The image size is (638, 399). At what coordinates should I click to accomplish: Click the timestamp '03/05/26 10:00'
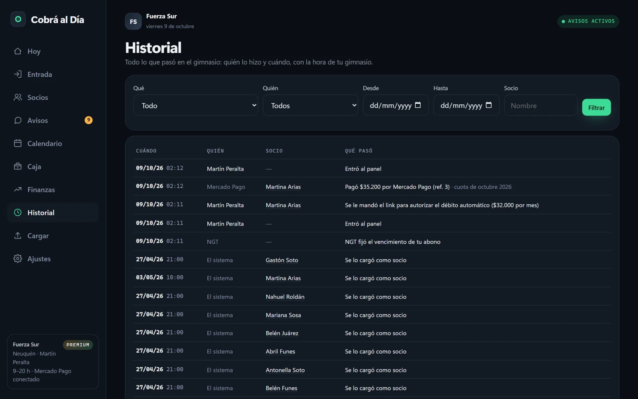(x=159, y=277)
